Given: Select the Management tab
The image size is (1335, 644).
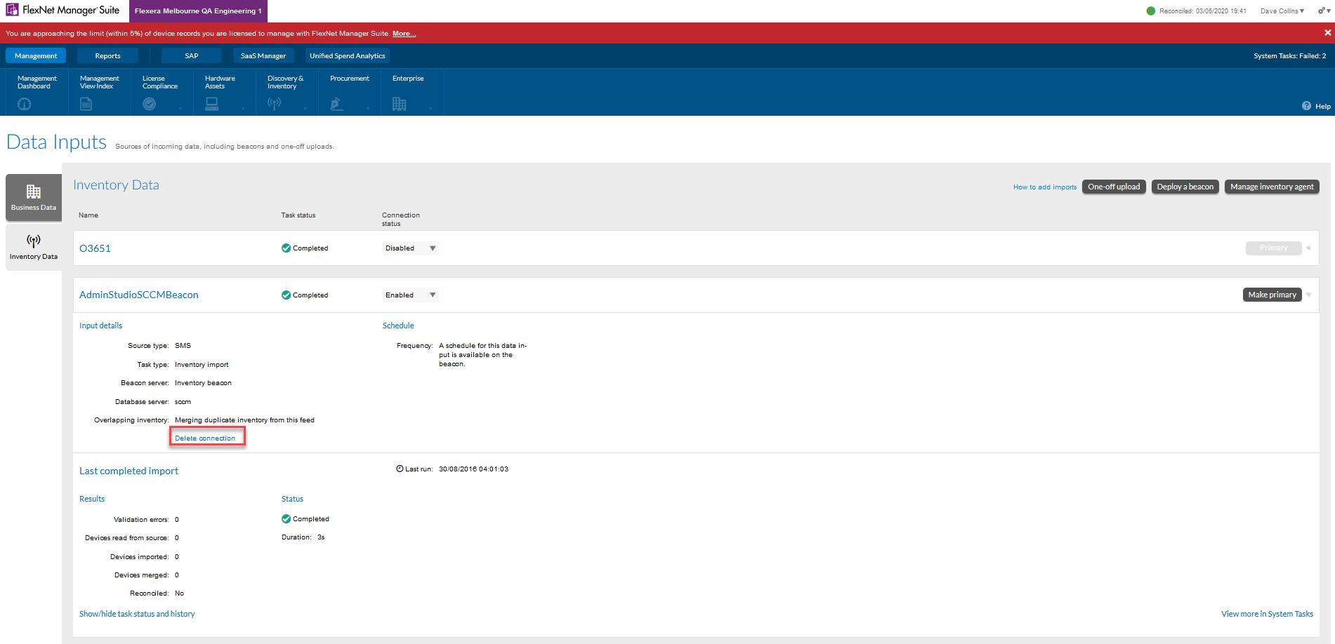Looking at the screenshot, I should 36,55.
